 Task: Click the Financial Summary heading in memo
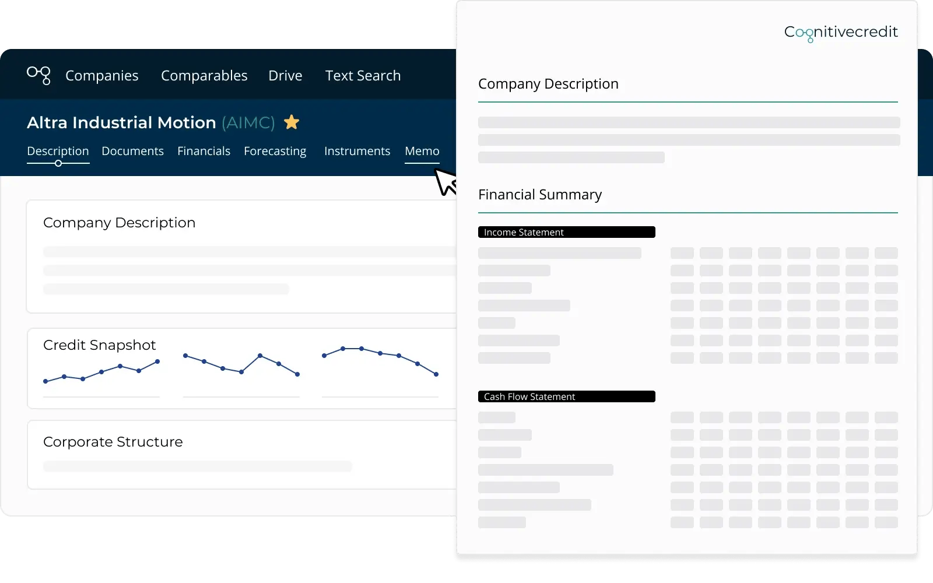pos(540,195)
